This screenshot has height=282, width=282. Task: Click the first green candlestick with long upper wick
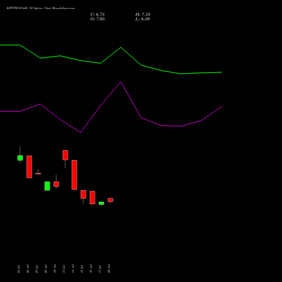click(x=20, y=158)
